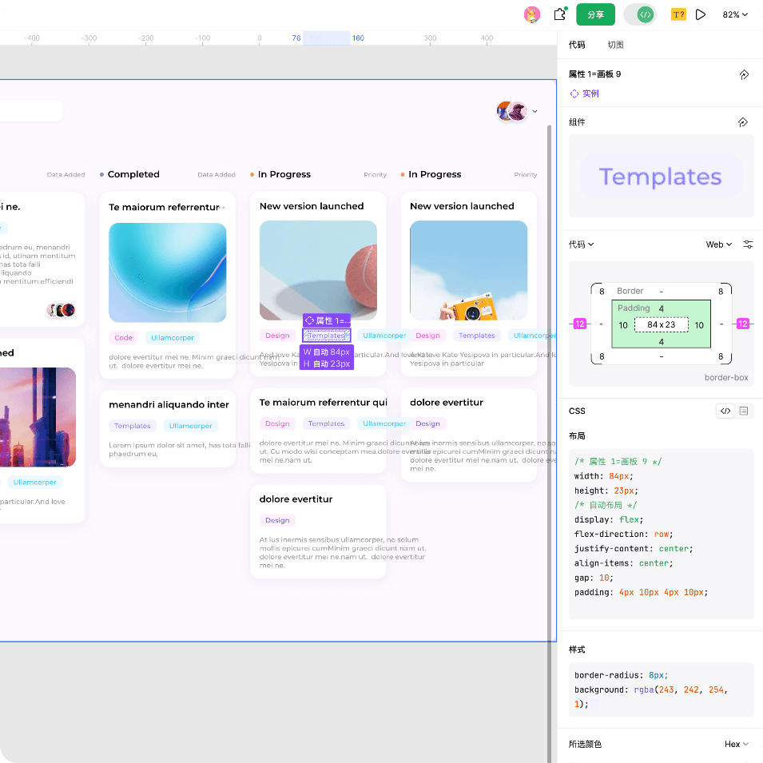Switch CSS view to list mode icon
The height and width of the screenshot is (763, 763).
744,411
